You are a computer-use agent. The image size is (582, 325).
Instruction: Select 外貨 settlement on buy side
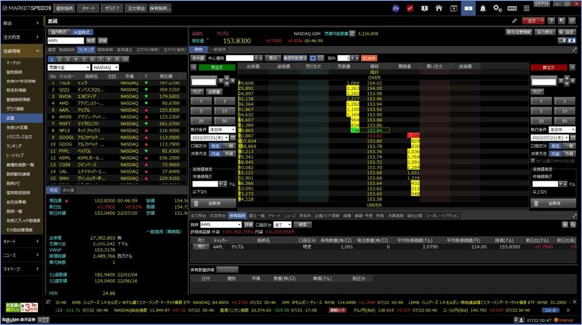coord(569,153)
